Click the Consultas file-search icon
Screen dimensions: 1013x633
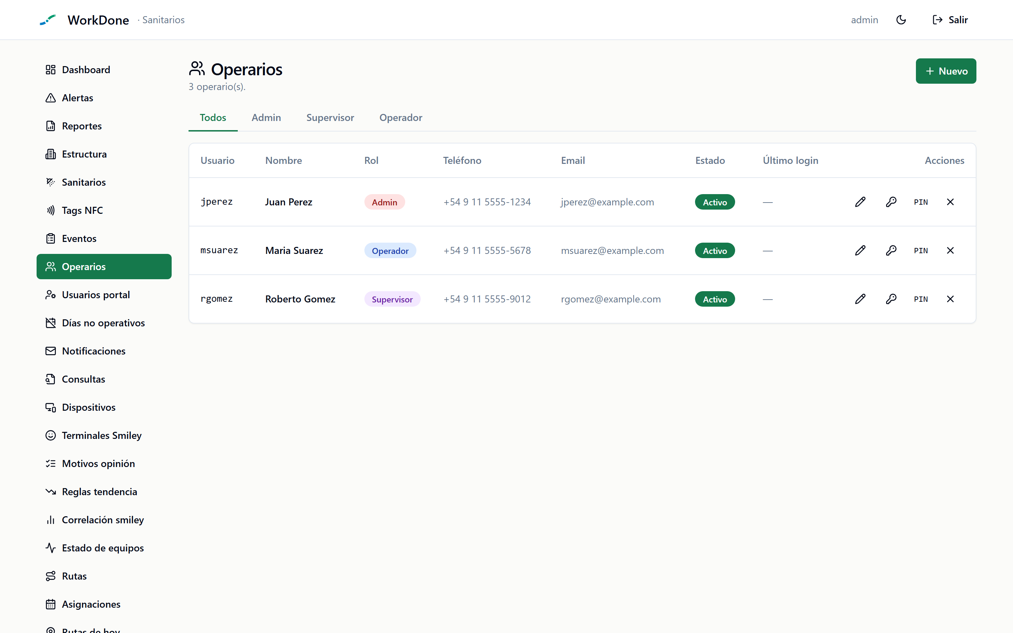coord(51,379)
